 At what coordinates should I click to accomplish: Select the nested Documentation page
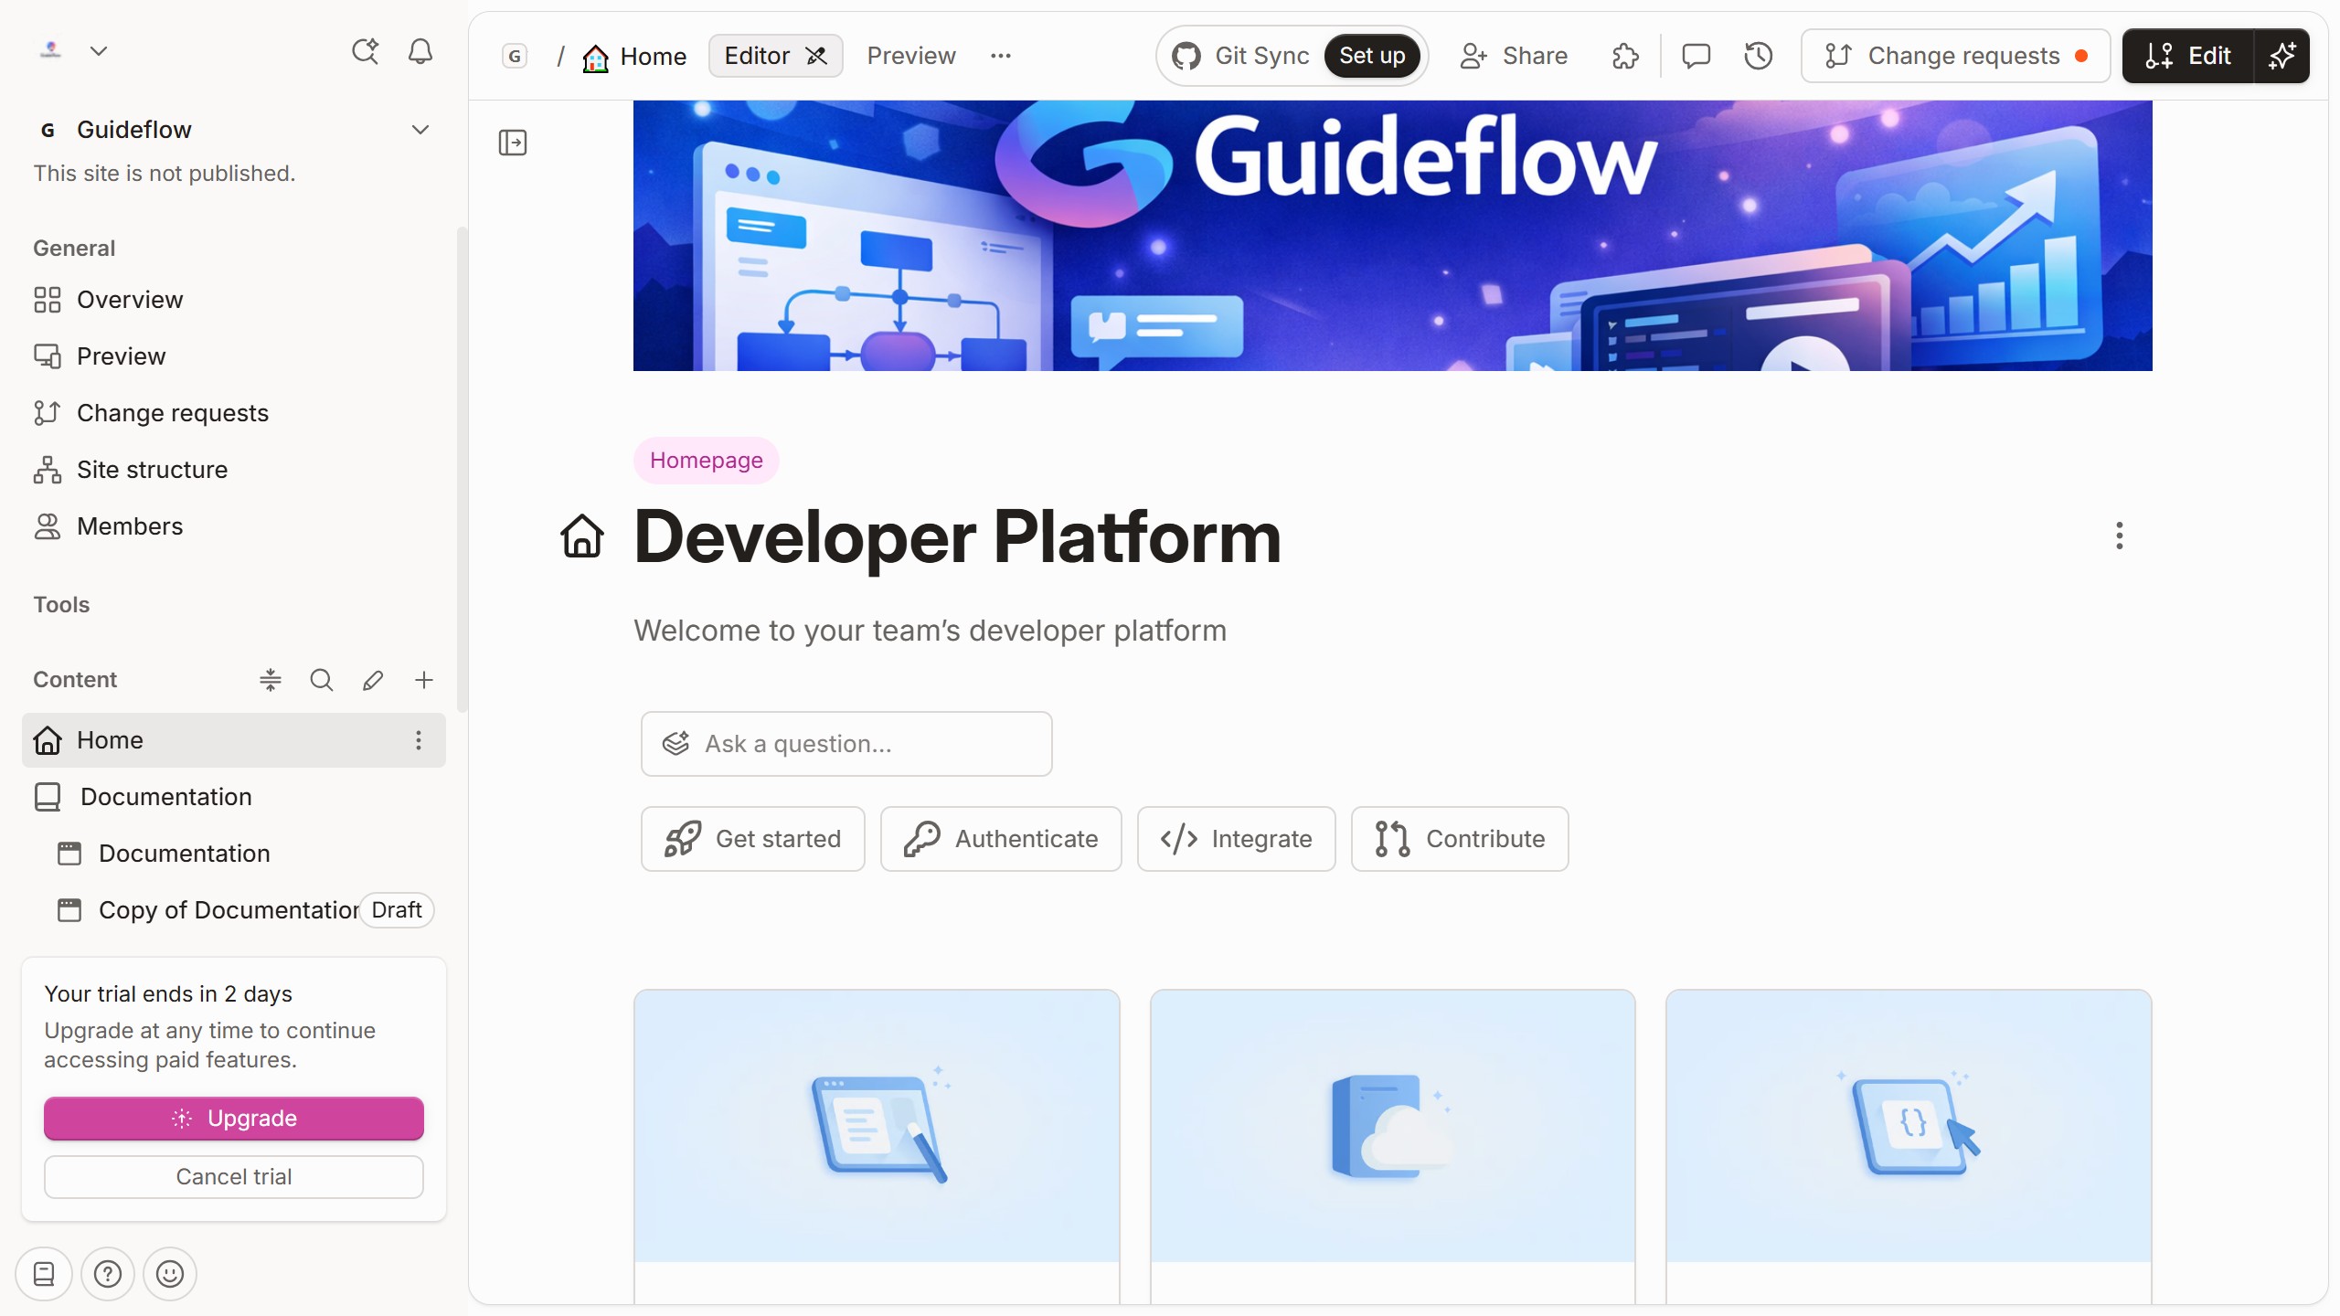click(x=234, y=854)
